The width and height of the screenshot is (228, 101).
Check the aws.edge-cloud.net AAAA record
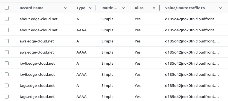(7, 52)
